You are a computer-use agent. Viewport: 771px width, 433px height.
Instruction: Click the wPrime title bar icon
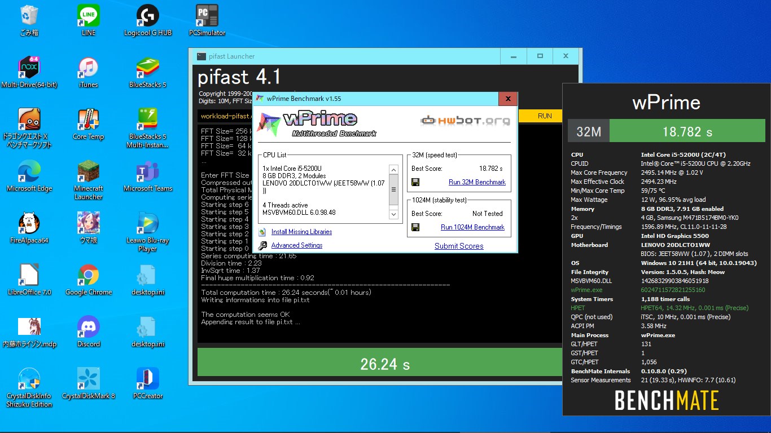coord(260,99)
